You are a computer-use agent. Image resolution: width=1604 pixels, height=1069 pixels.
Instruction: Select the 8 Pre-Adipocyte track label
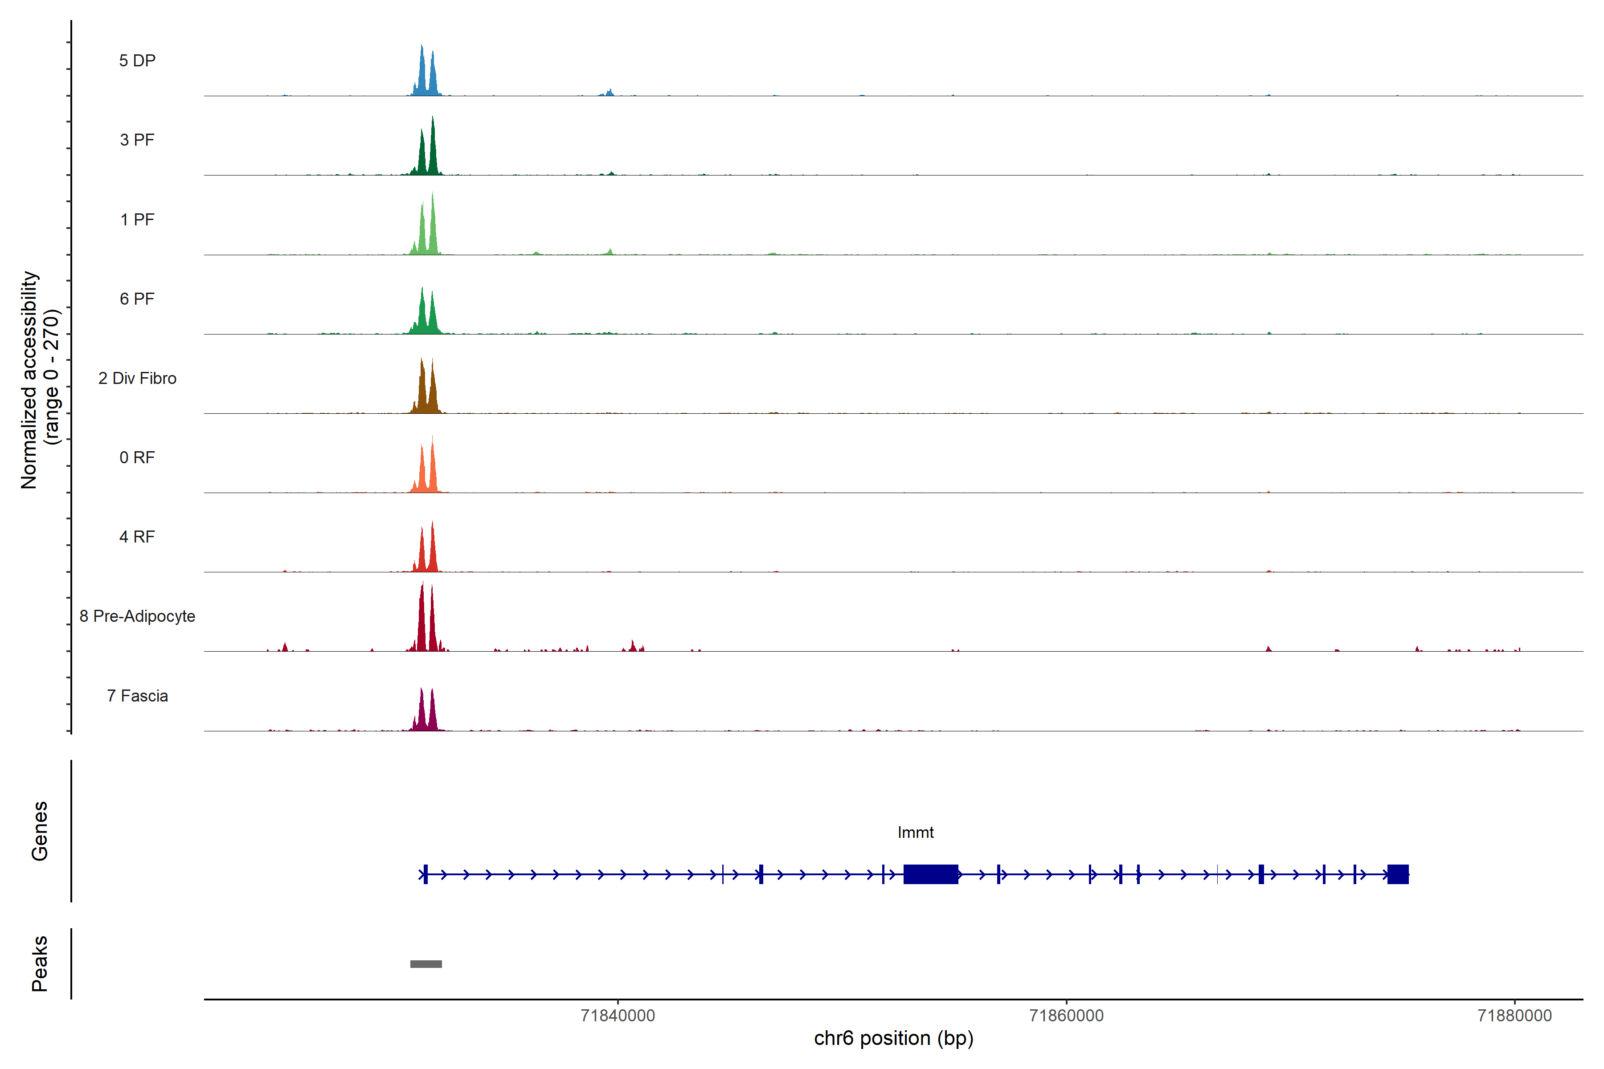point(137,616)
